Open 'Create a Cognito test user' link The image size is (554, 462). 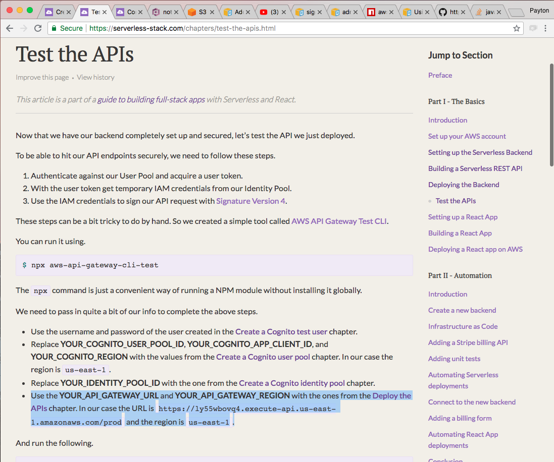pos(281,332)
